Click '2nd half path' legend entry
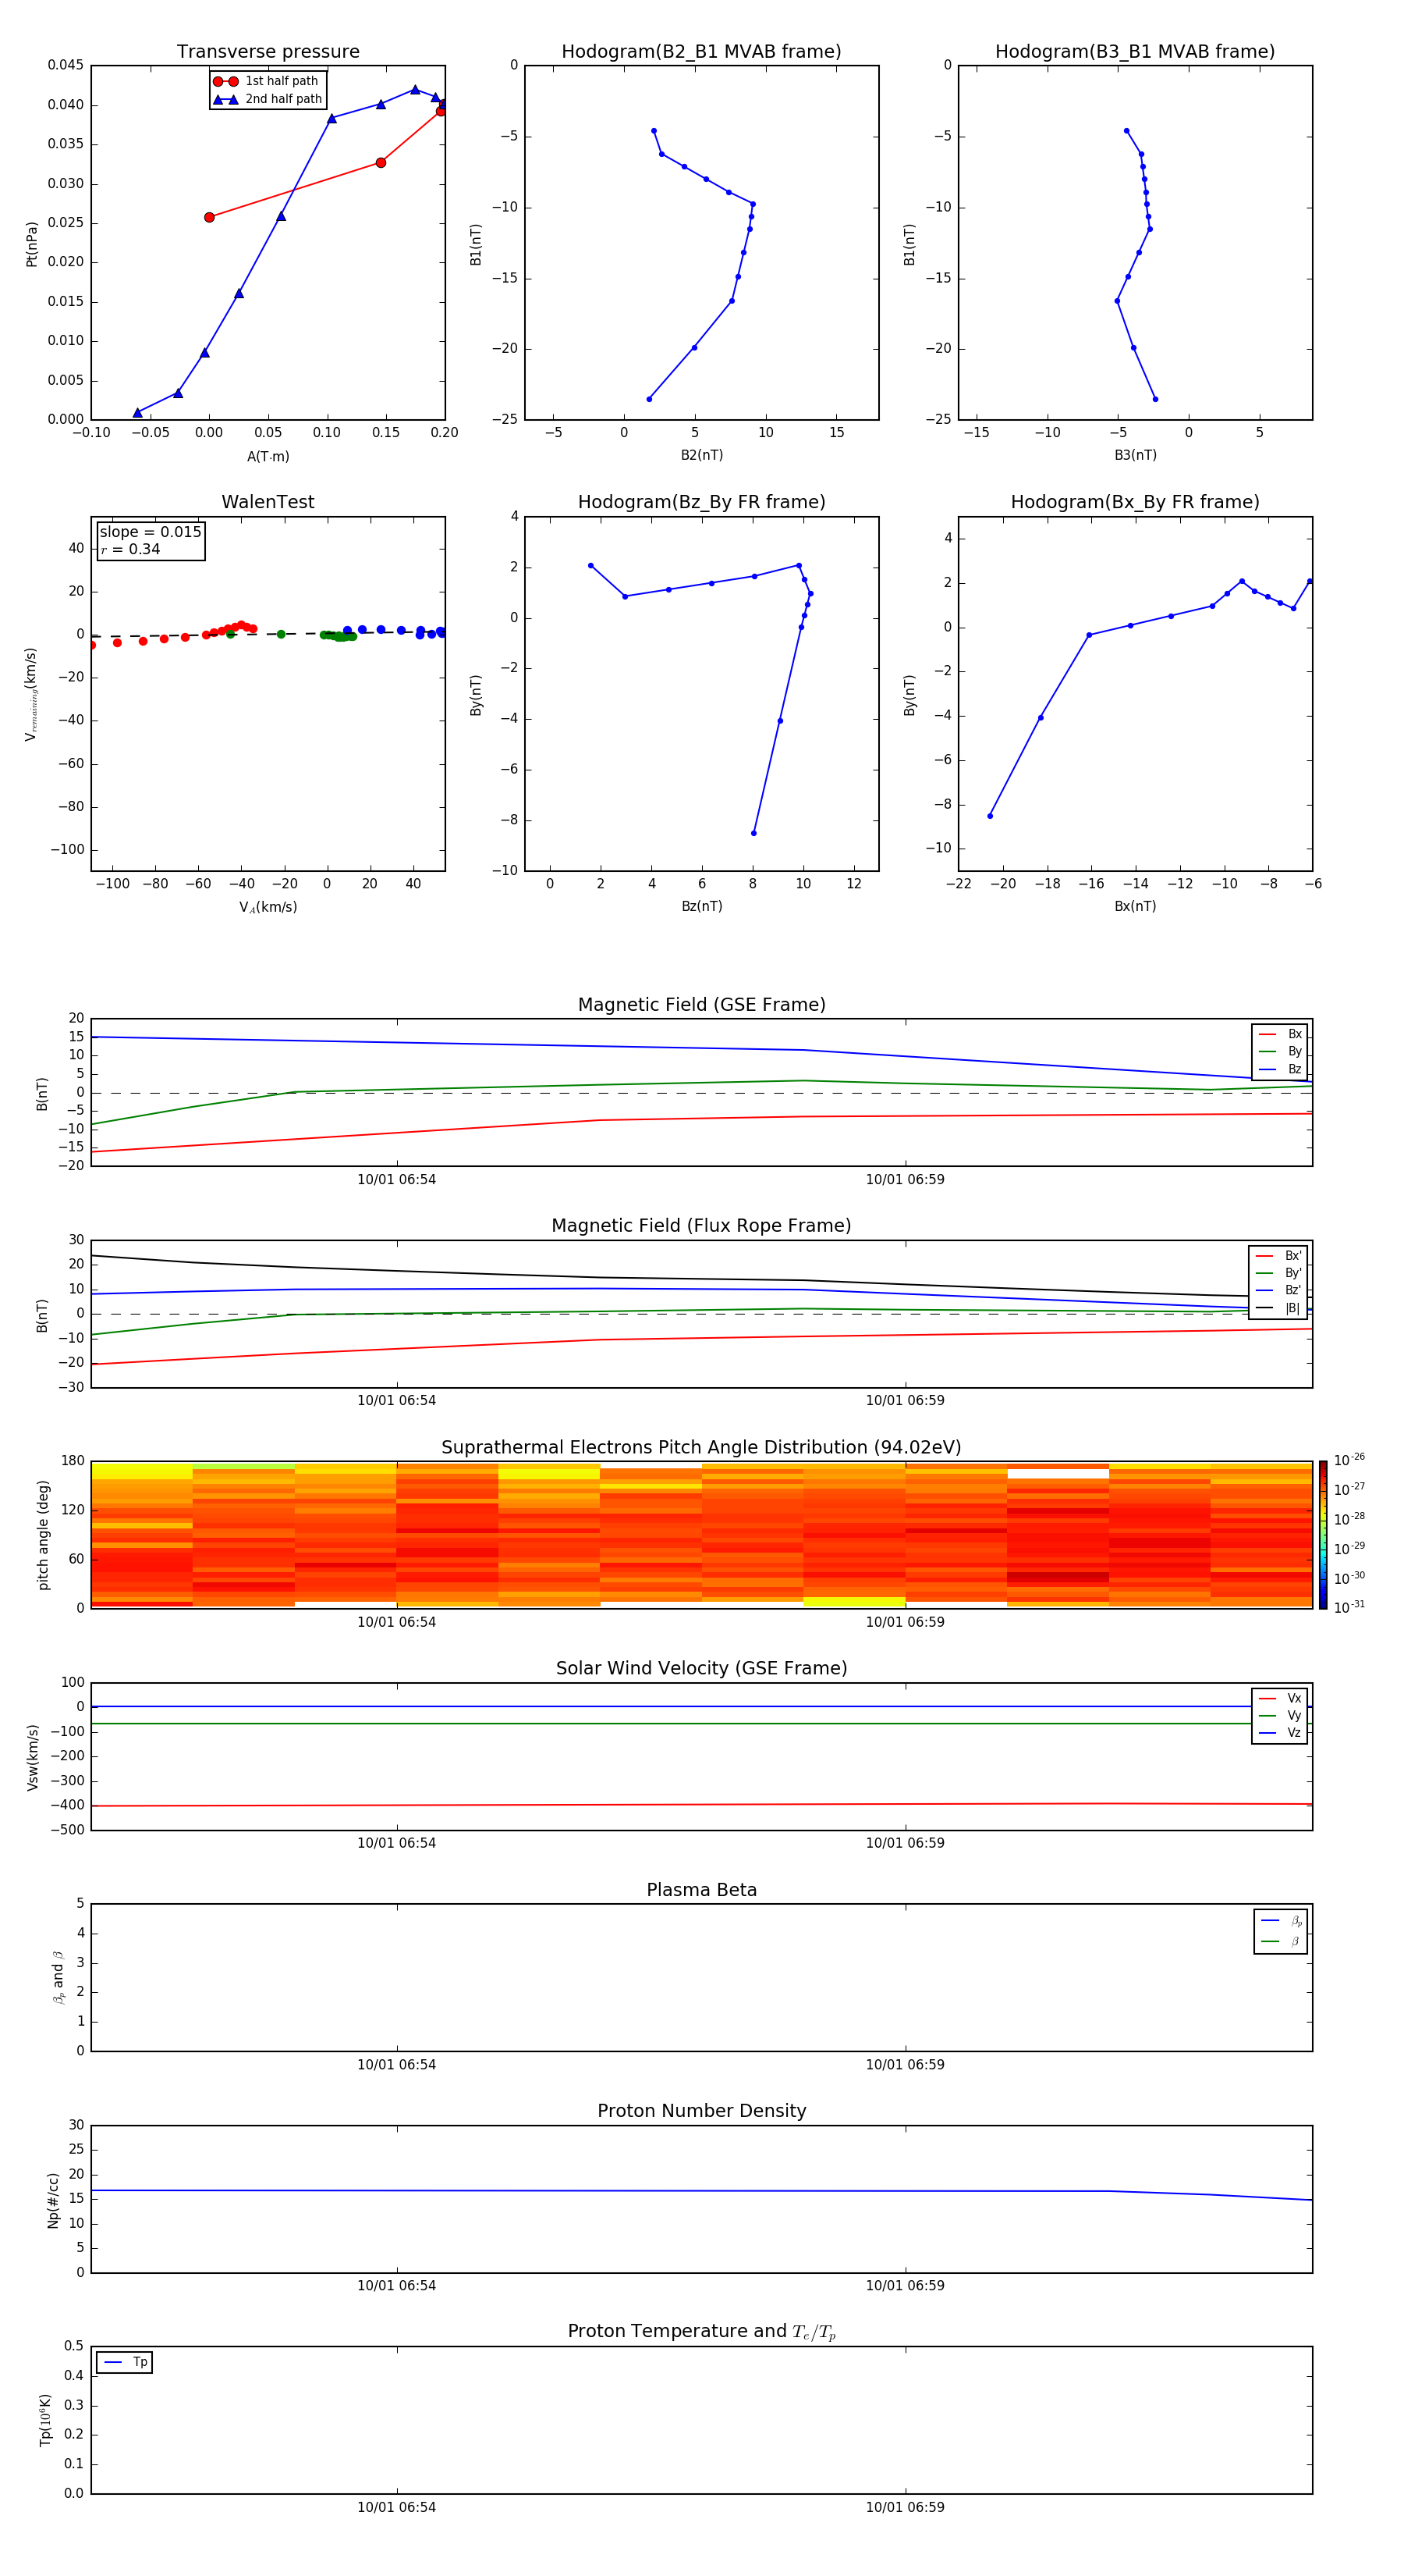 pyautogui.click(x=268, y=99)
